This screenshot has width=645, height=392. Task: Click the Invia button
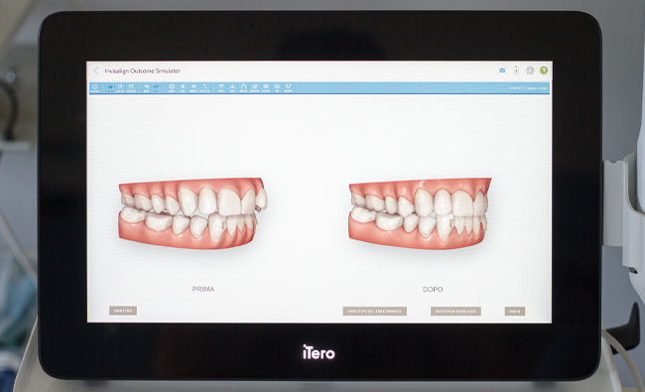[x=515, y=312]
